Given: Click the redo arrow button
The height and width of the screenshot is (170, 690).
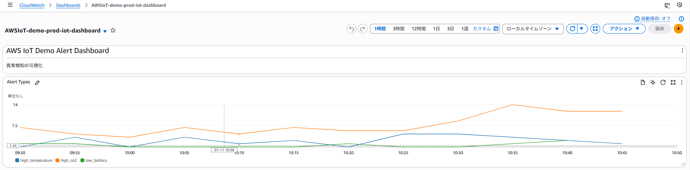Looking at the screenshot, I should click(362, 29).
